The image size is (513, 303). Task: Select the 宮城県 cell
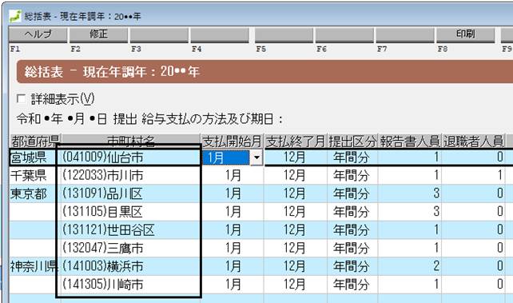pos(34,157)
